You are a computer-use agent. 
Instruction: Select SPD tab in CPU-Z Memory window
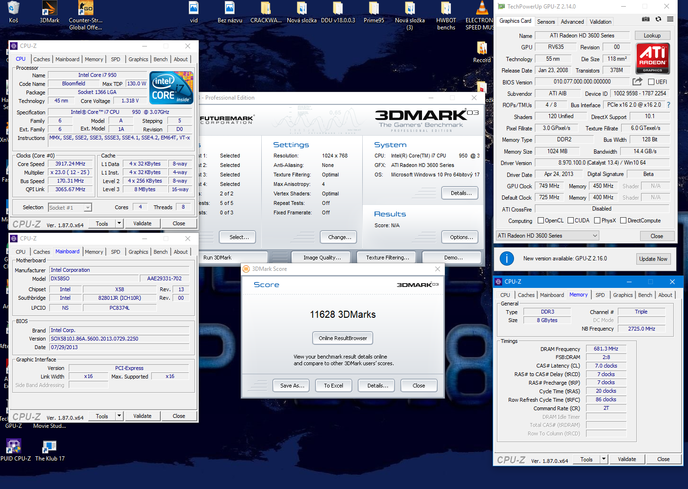tap(600, 295)
